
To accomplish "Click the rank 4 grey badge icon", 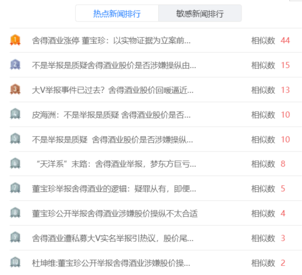I will [x=15, y=114].
